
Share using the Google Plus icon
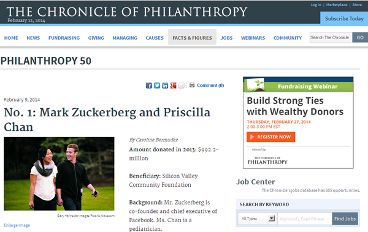(x=173, y=86)
